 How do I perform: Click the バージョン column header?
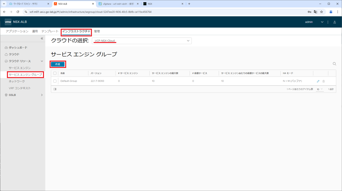click(96, 73)
